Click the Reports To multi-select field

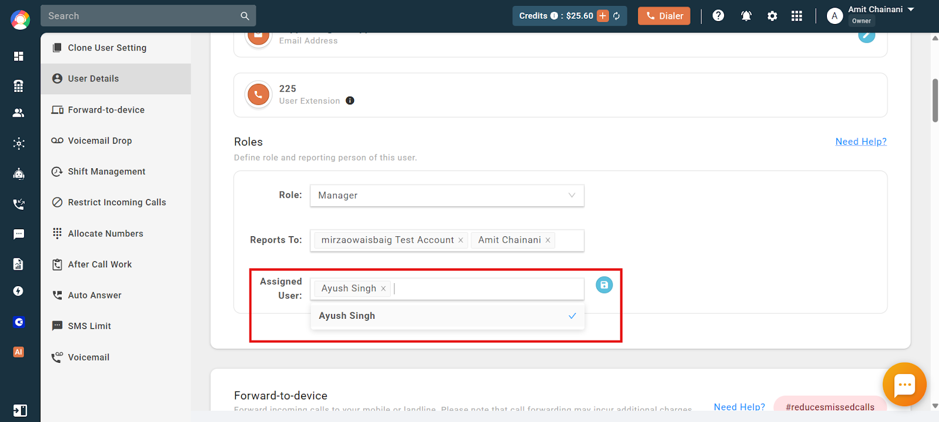pos(447,240)
